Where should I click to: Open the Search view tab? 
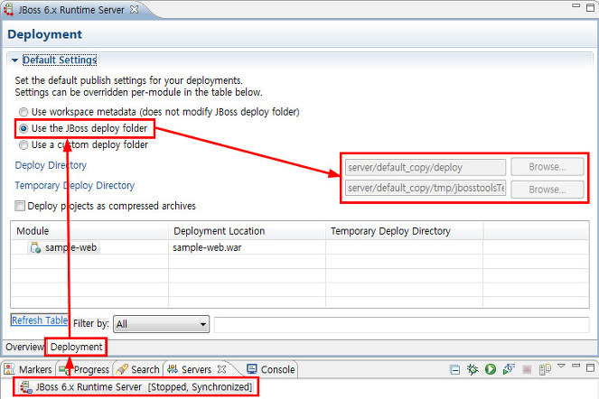[x=138, y=369]
